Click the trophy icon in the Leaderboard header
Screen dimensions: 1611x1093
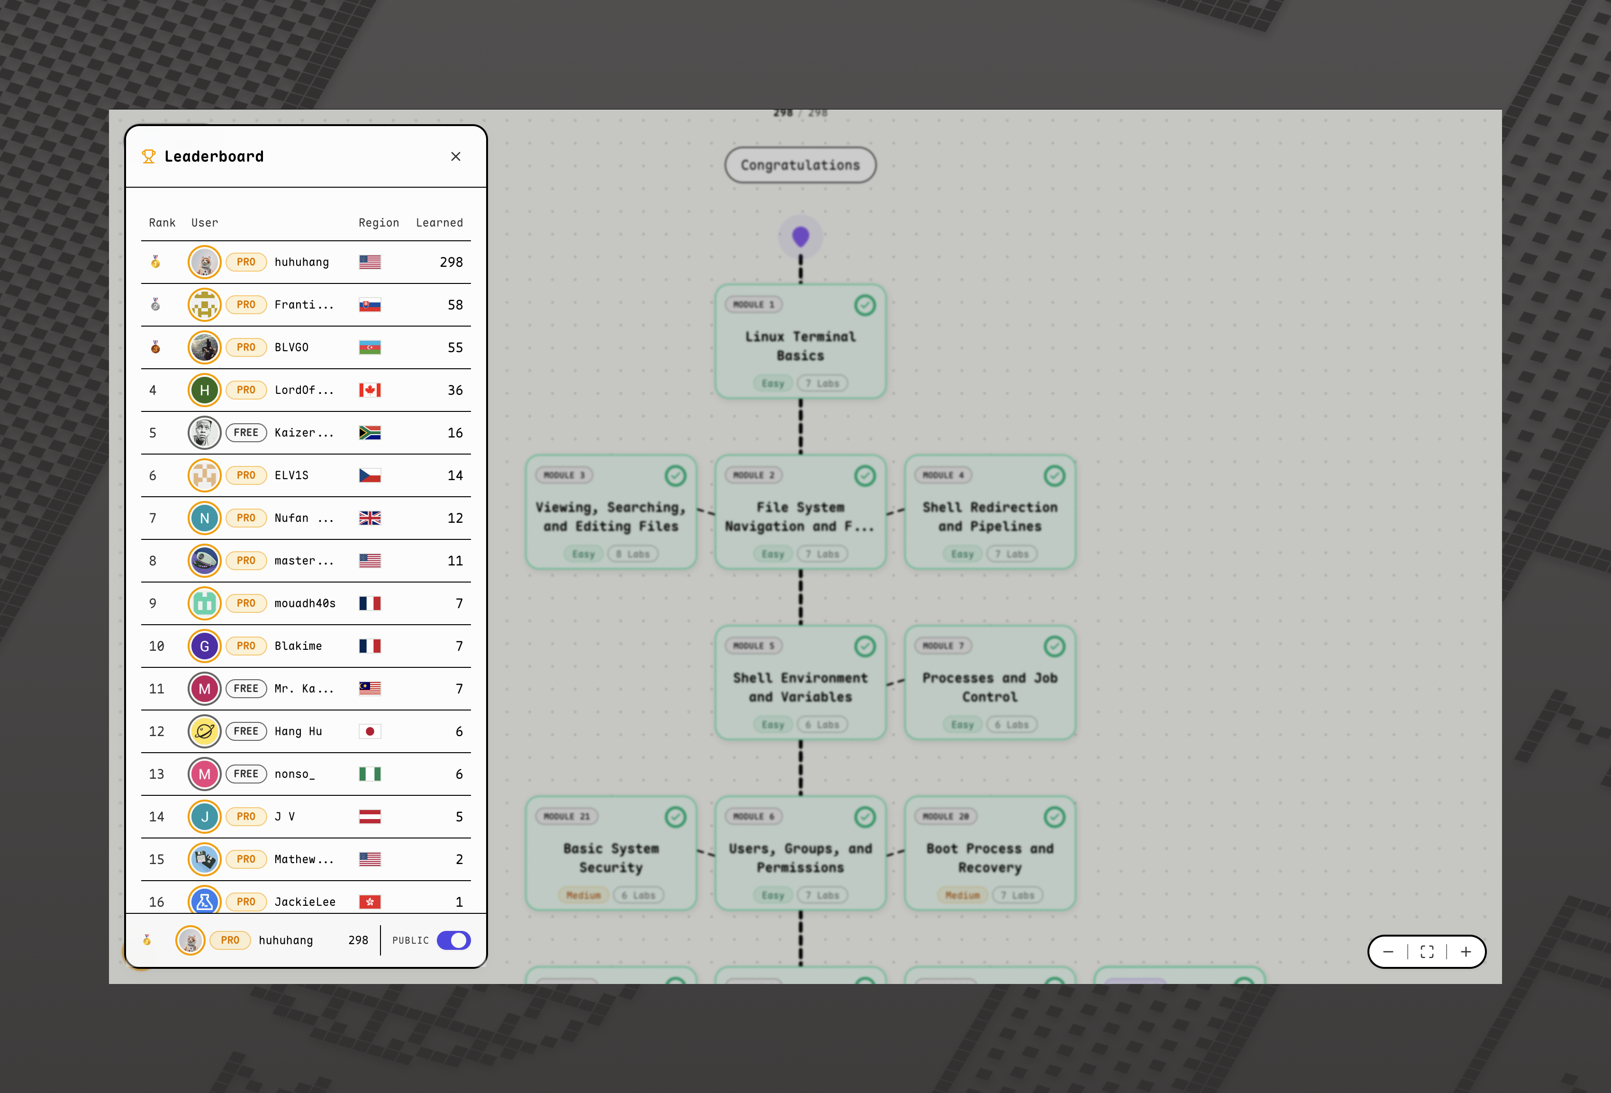pos(148,156)
